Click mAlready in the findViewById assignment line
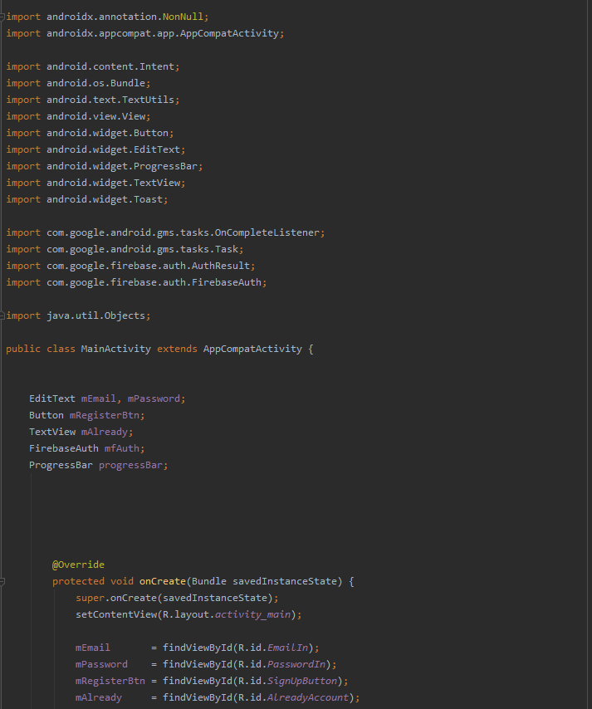Viewport: 592px width, 709px height. point(99,697)
